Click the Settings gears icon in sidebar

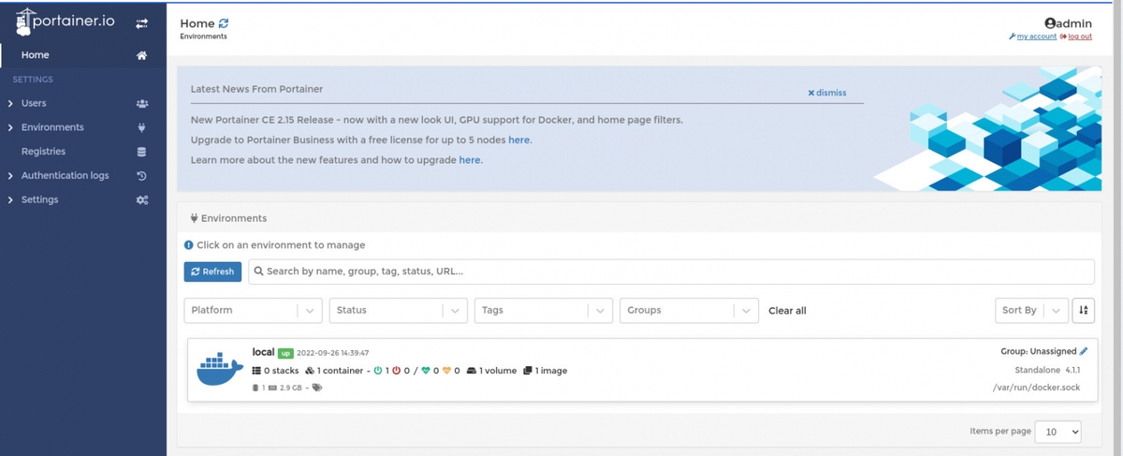point(141,200)
